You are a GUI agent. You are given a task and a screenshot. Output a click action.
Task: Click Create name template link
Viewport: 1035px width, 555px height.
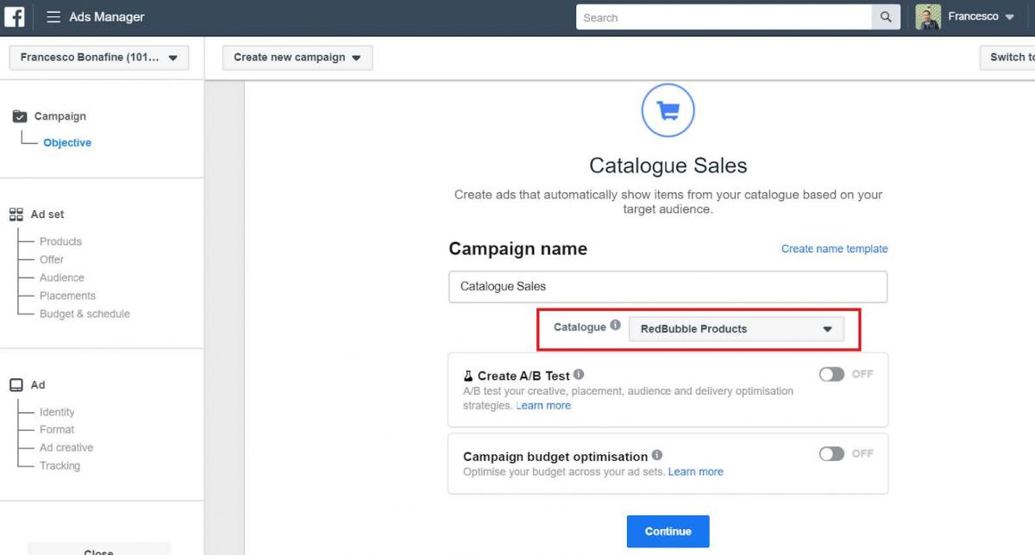834,249
